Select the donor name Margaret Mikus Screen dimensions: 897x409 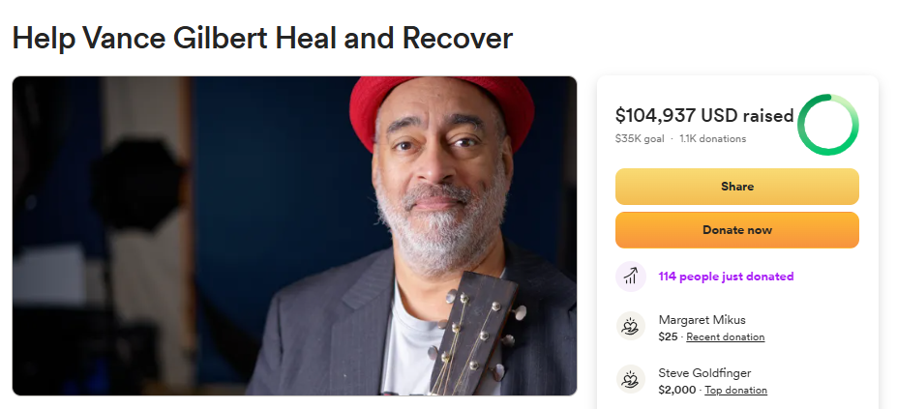pos(702,320)
